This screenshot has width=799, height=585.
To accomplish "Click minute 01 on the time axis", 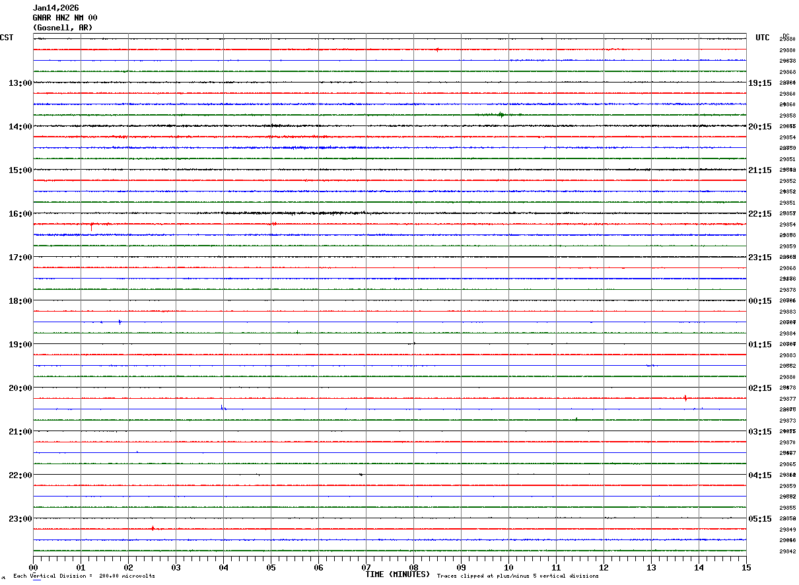I will [81, 567].
